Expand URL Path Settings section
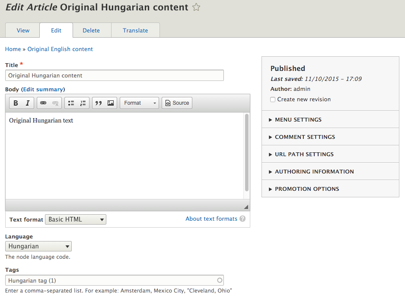Screen dimensions: 405x296 tap(330, 154)
